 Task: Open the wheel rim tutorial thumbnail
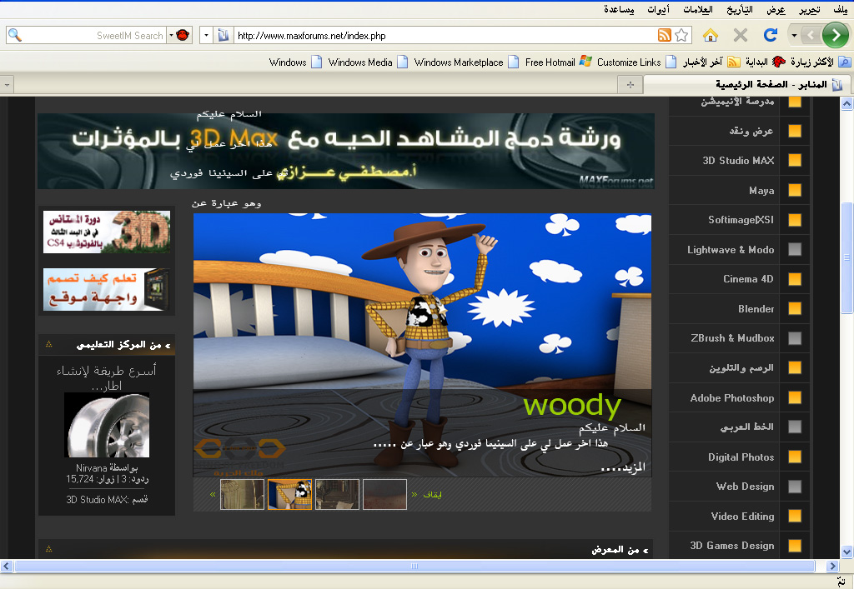[107, 426]
